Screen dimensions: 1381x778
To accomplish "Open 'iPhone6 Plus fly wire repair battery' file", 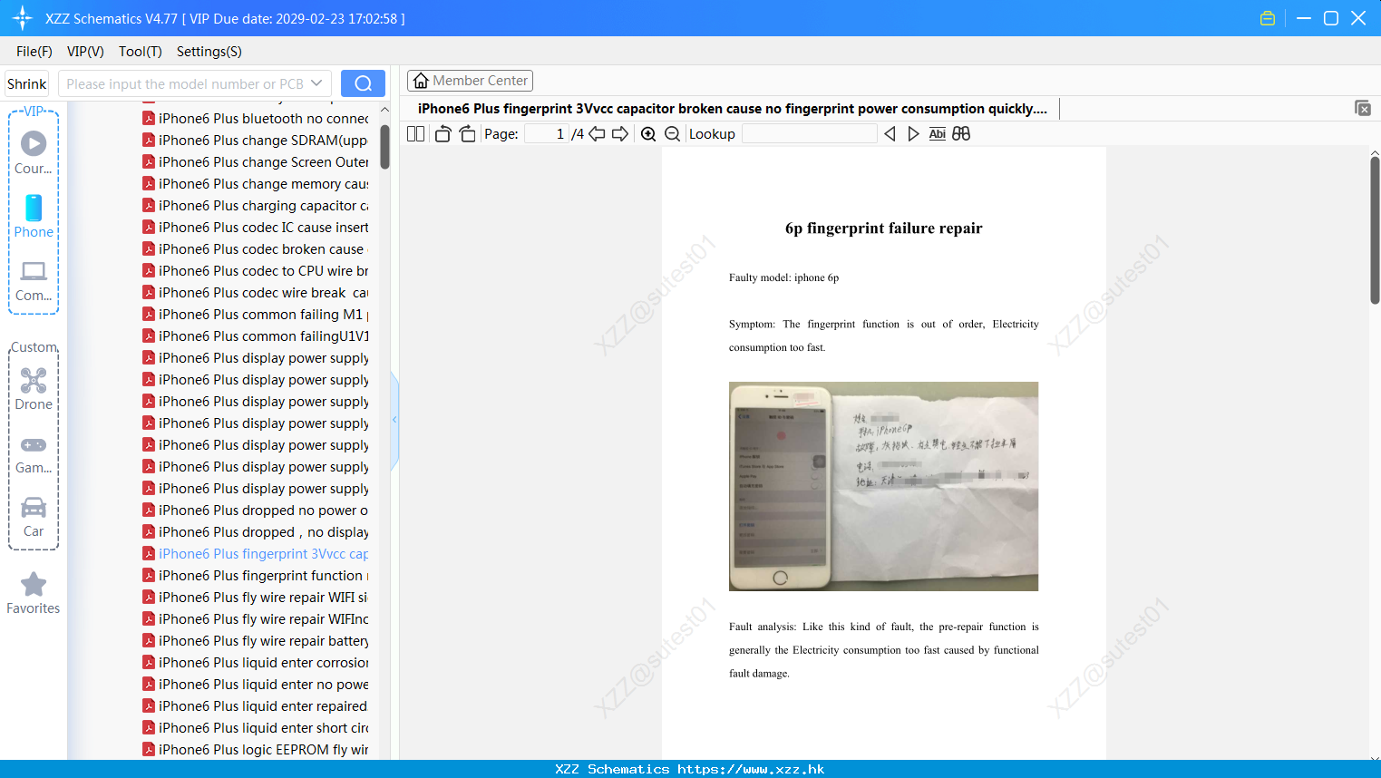I will (255, 641).
